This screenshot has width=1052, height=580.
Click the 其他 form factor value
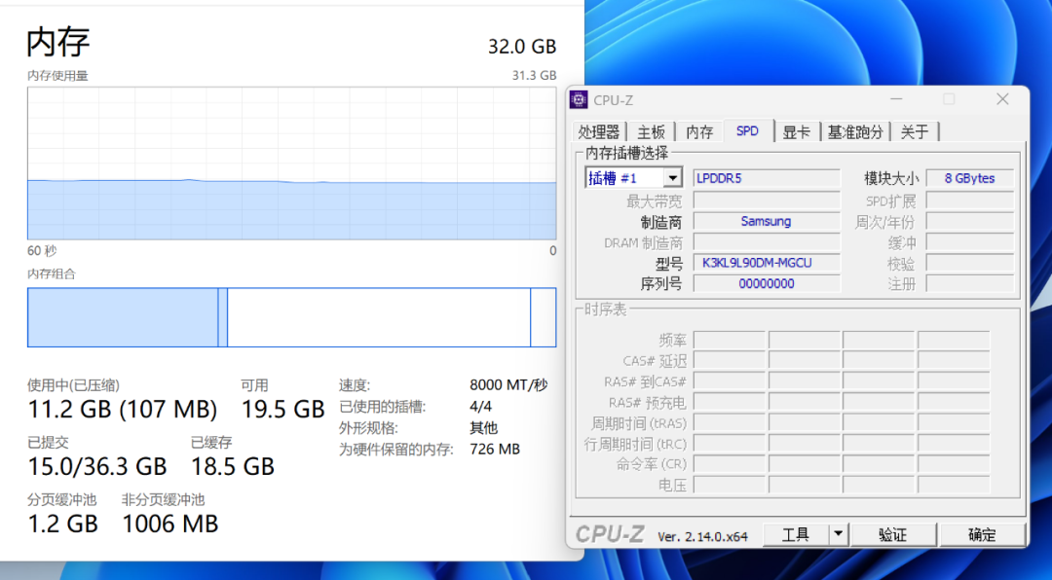pyautogui.click(x=483, y=428)
